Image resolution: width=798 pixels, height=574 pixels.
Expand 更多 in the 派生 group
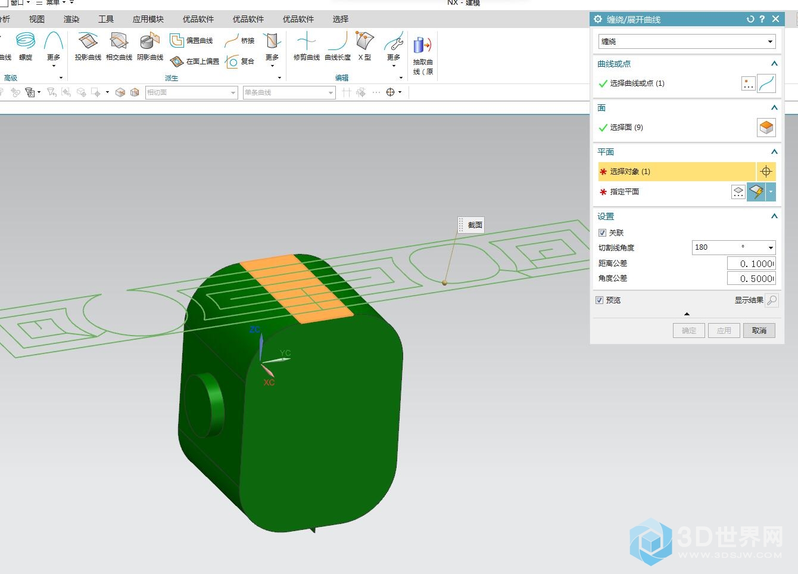[272, 50]
